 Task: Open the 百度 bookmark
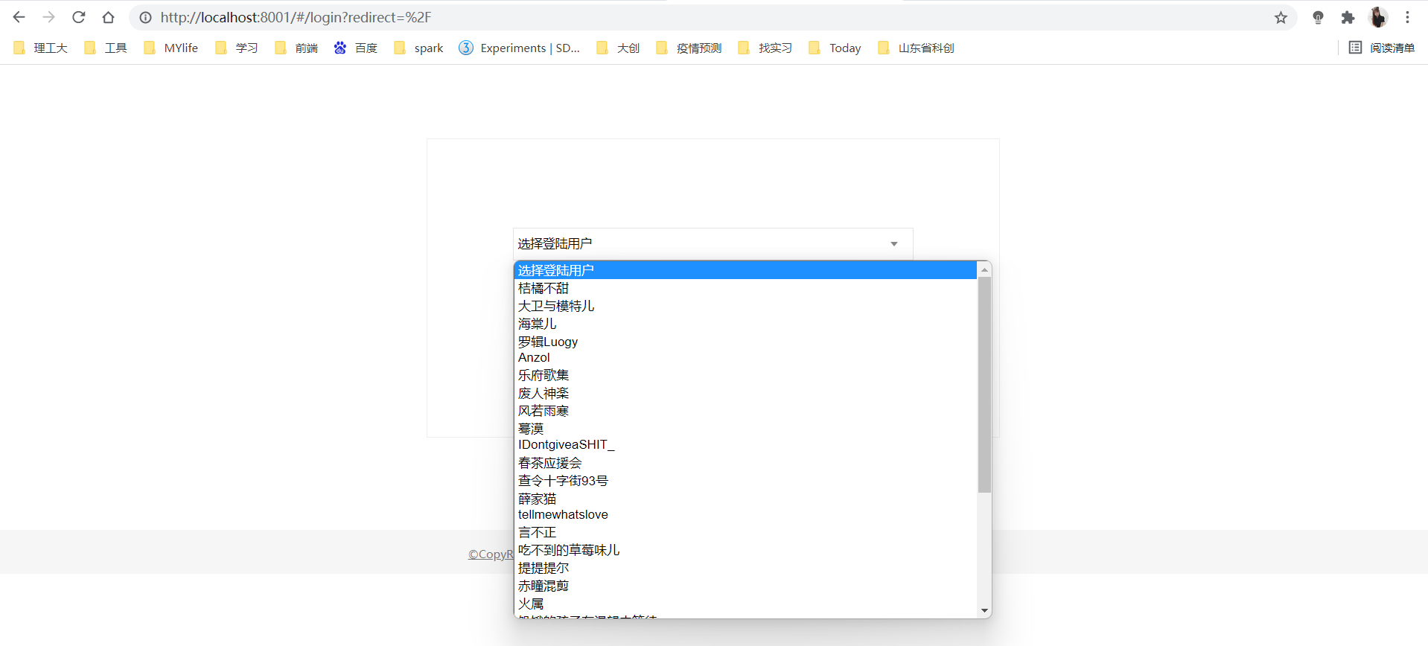pos(356,48)
